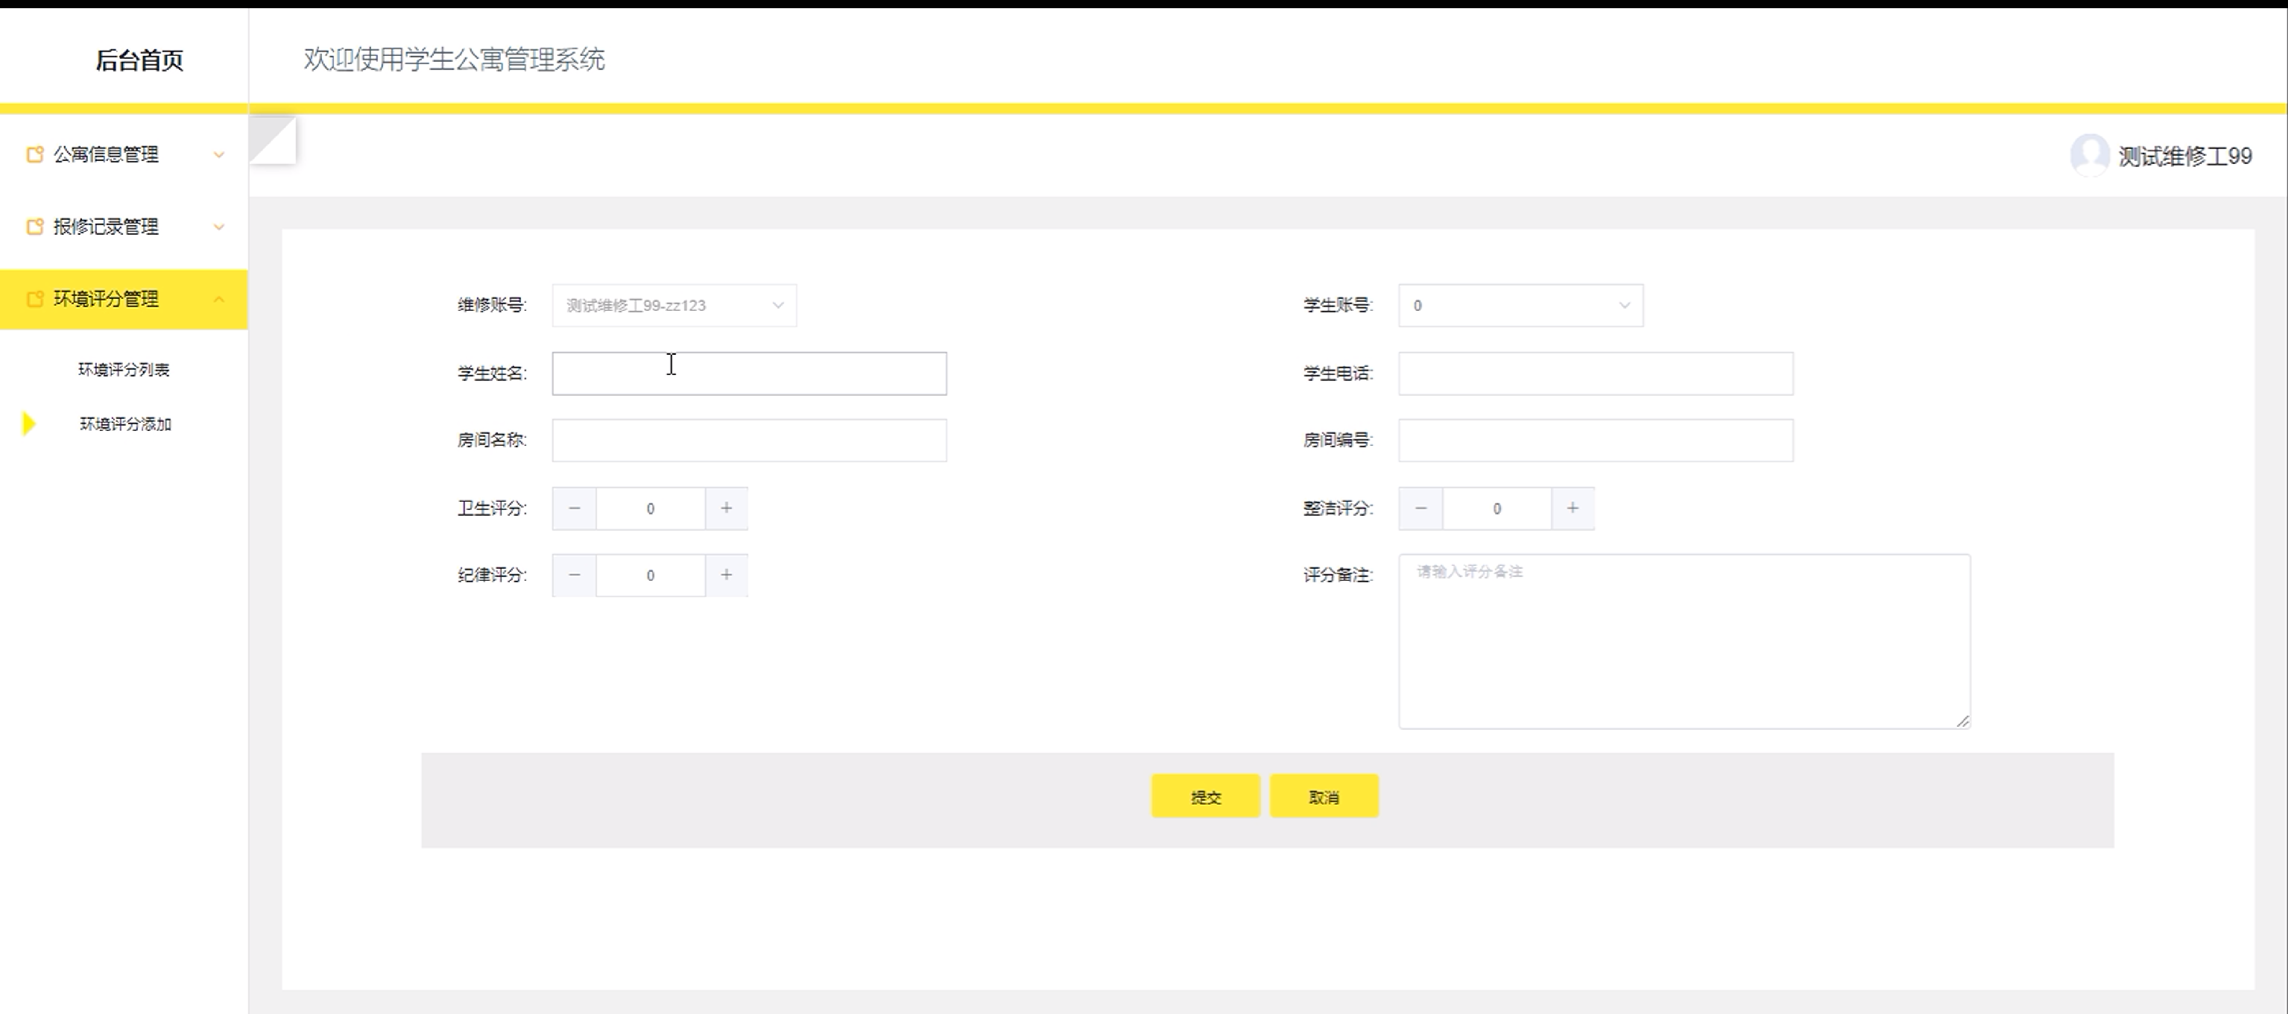
Task: Open 环境评分列表 menu item
Action: (124, 370)
